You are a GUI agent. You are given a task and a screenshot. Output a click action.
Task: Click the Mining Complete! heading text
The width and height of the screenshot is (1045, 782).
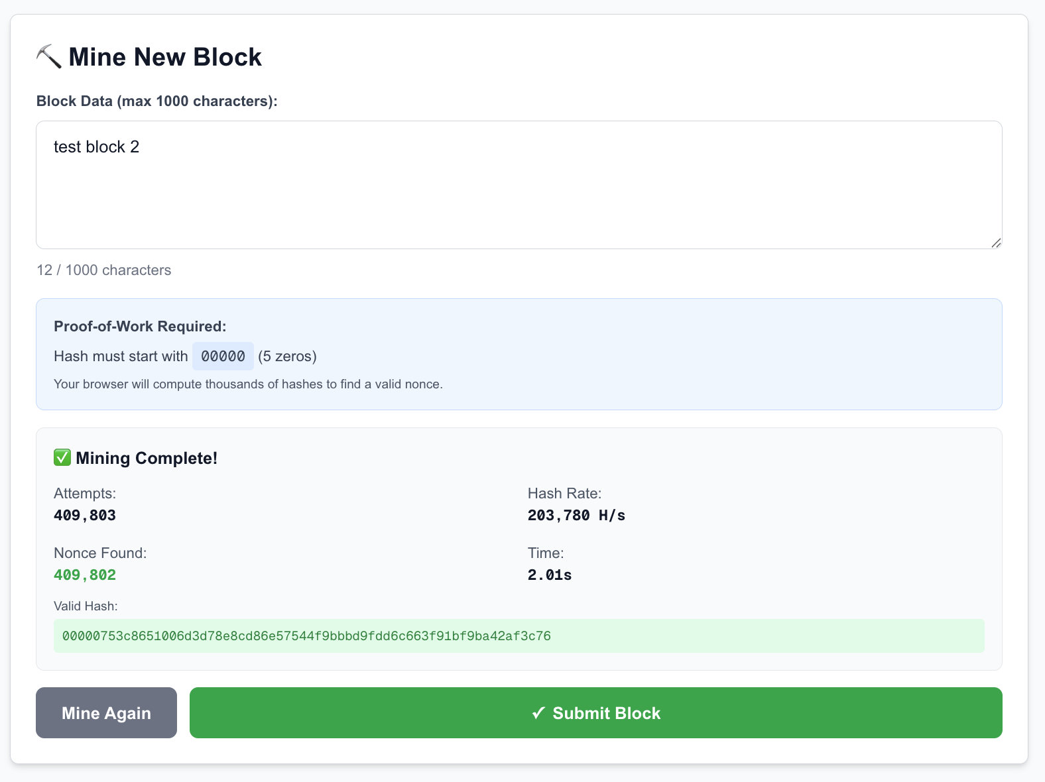pos(147,458)
